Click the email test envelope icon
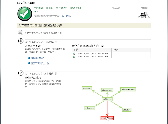This screenshot has width=168, height=124. point(21,33)
